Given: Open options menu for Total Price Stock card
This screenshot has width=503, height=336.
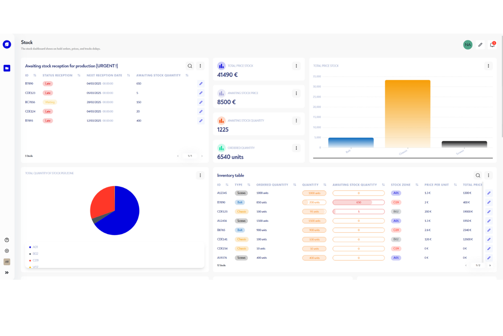Looking at the screenshot, I should pyautogui.click(x=296, y=66).
